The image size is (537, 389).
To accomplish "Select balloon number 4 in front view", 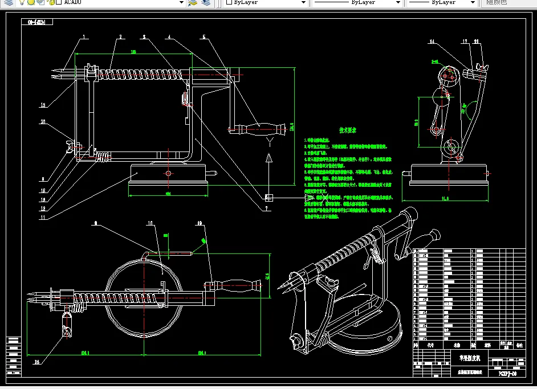I will coord(169,36).
